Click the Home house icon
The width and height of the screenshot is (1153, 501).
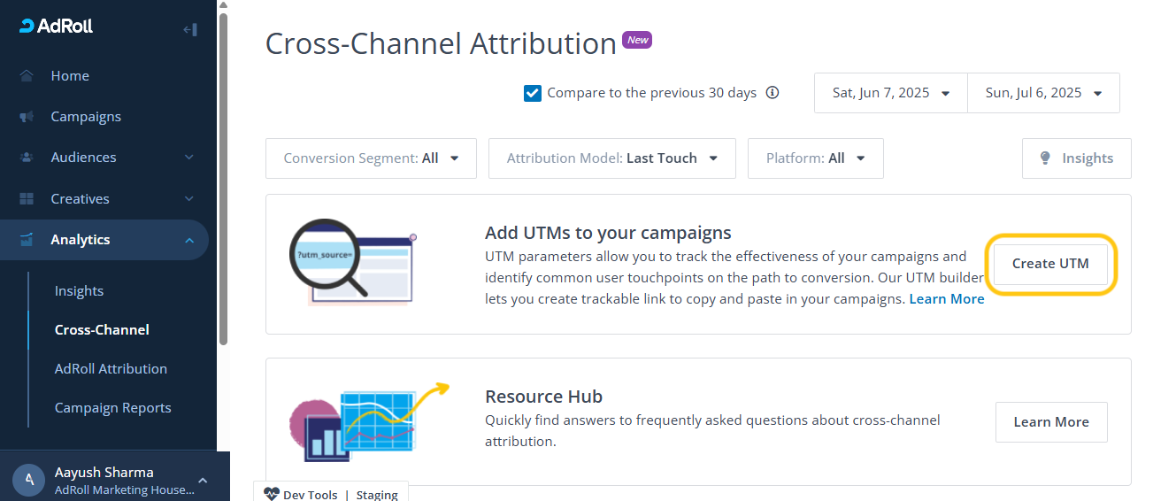tap(27, 76)
